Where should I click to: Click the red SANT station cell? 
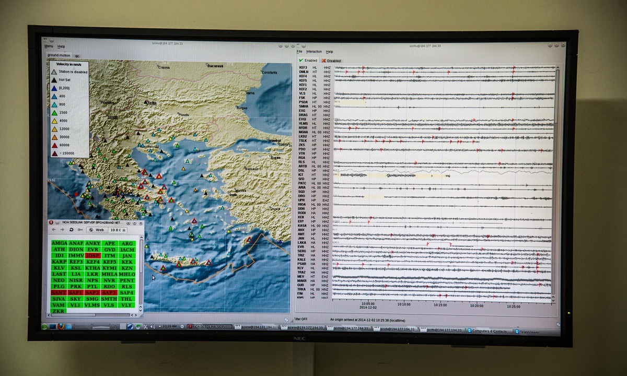(x=59, y=293)
